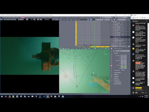The width and height of the screenshot is (149, 112).
Task: Select Point.003 light in the outliner
Action: [118, 26]
